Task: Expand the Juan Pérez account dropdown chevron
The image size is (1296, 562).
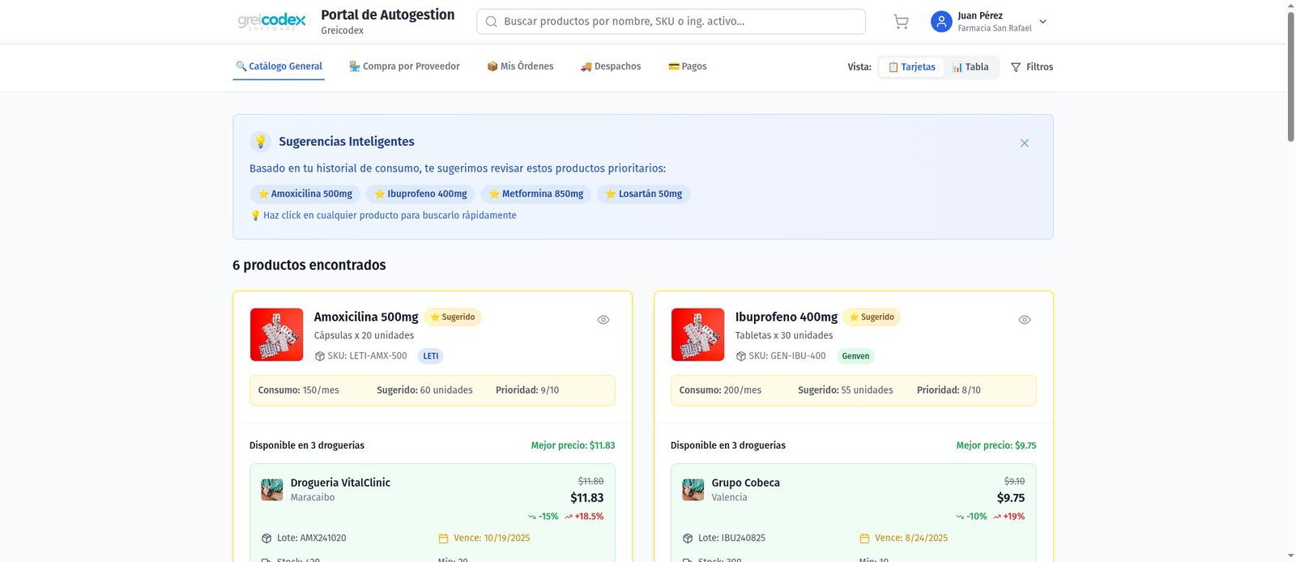Action: coord(1042,22)
